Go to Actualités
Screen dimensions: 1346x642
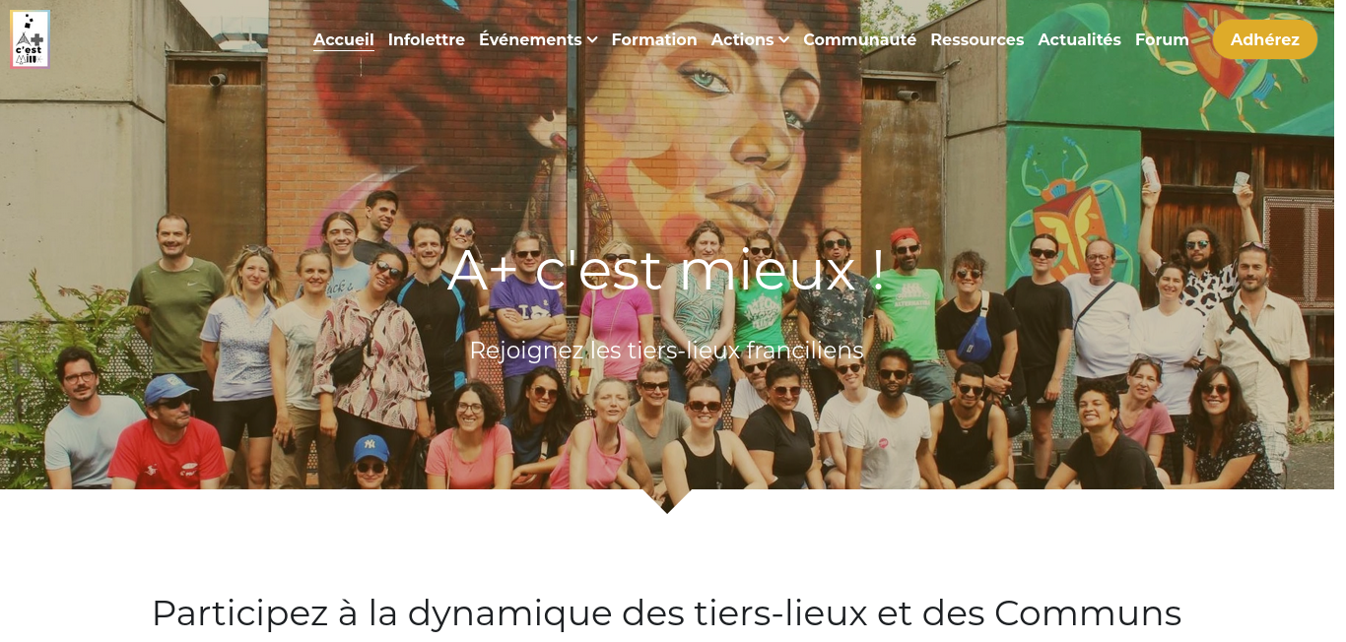click(x=1079, y=40)
